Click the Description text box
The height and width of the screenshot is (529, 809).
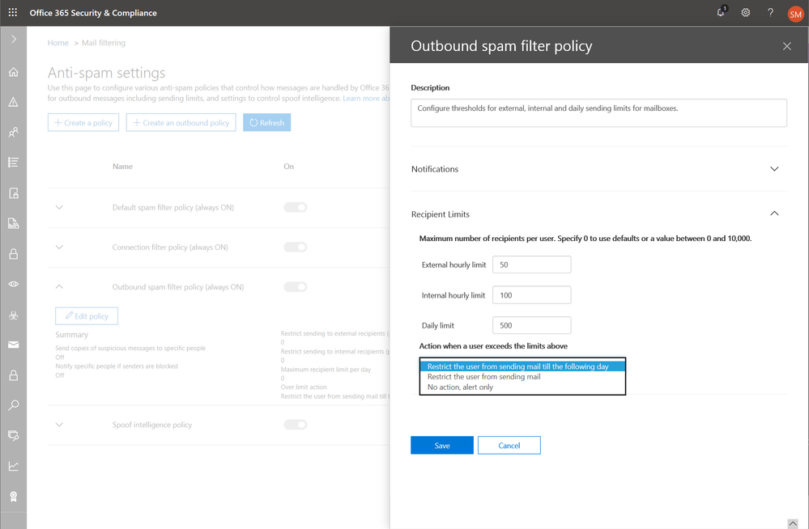click(x=598, y=113)
